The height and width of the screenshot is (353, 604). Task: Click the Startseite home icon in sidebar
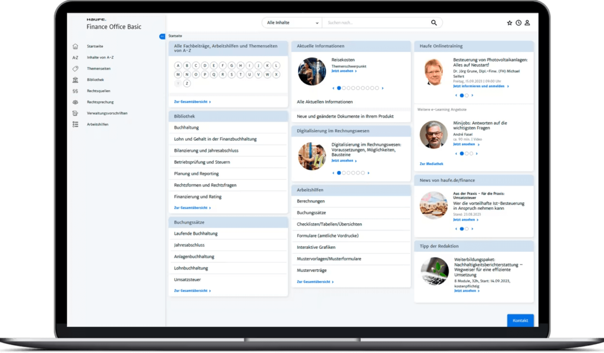pos(75,46)
